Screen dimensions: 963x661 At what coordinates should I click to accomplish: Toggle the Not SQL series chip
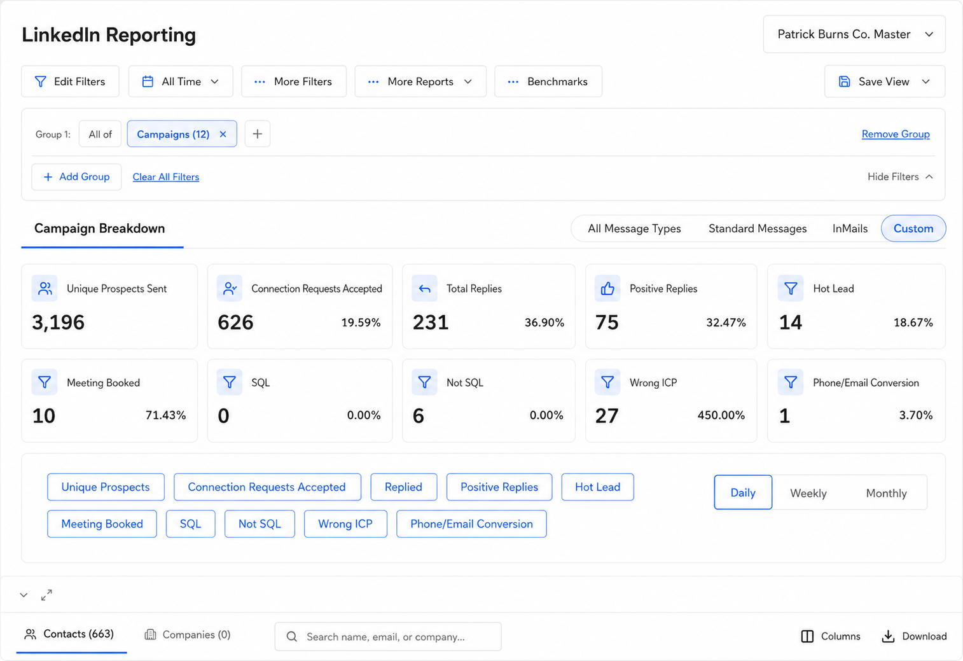pos(260,524)
